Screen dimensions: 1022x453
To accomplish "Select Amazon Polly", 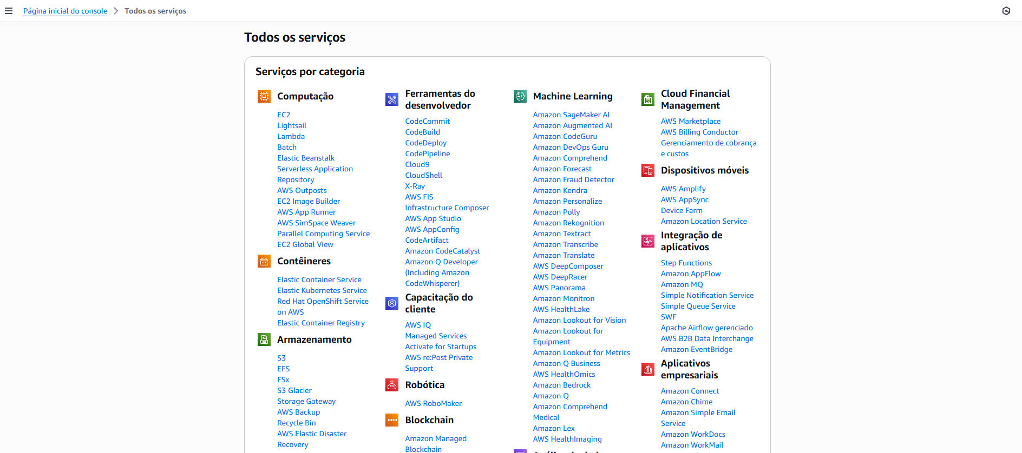I will pyautogui.click(x=556, y=212).
